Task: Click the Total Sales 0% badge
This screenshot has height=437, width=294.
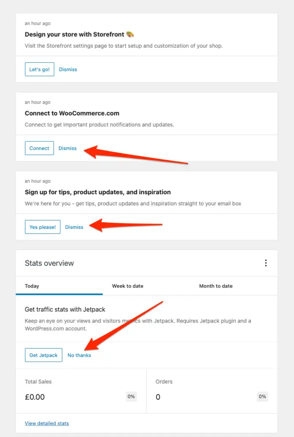Action: 131,396
